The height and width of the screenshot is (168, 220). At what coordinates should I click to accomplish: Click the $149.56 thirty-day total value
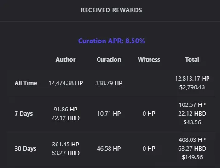coord(192,157)
